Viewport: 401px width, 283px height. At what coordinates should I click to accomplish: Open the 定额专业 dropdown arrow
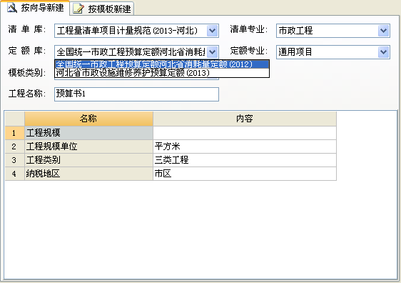(x=383, y=52)
